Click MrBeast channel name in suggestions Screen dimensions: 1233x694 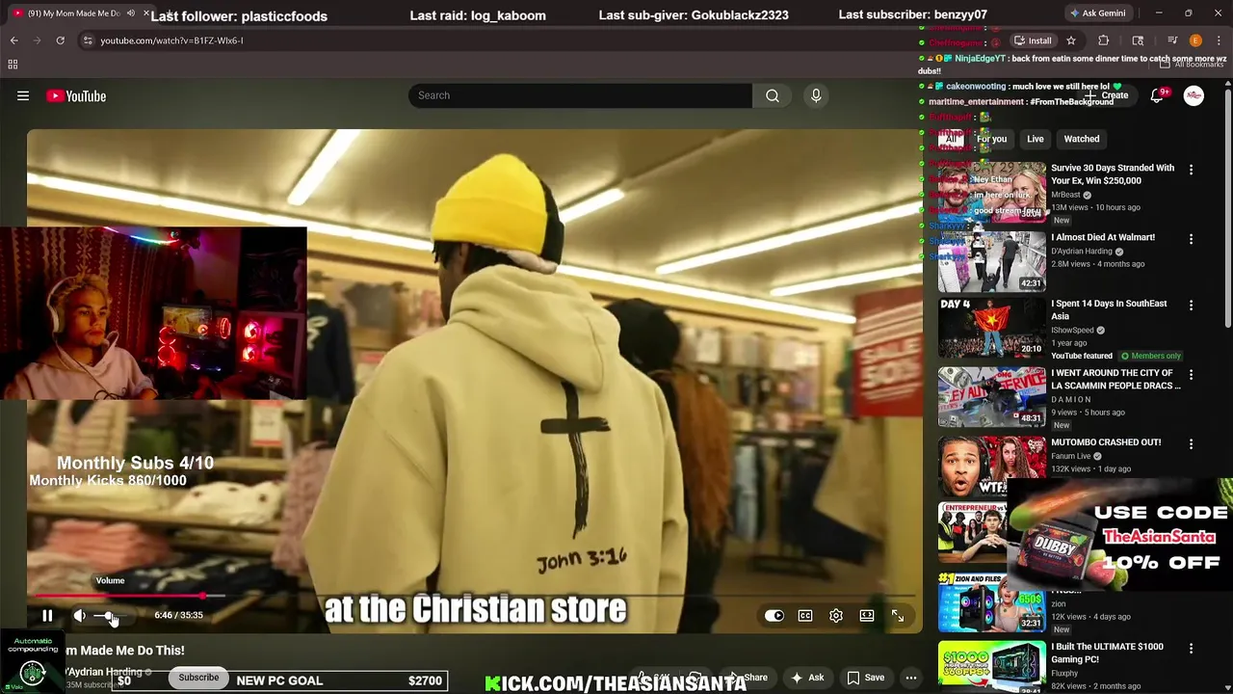tap(1065, 195)
